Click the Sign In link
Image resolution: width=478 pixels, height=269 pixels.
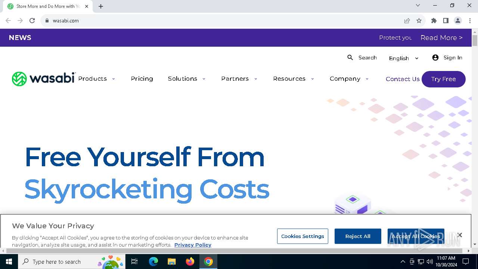(x=453, y=58)
